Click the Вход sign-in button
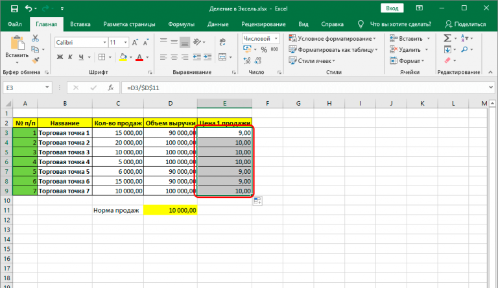 (x=392, y=8)
